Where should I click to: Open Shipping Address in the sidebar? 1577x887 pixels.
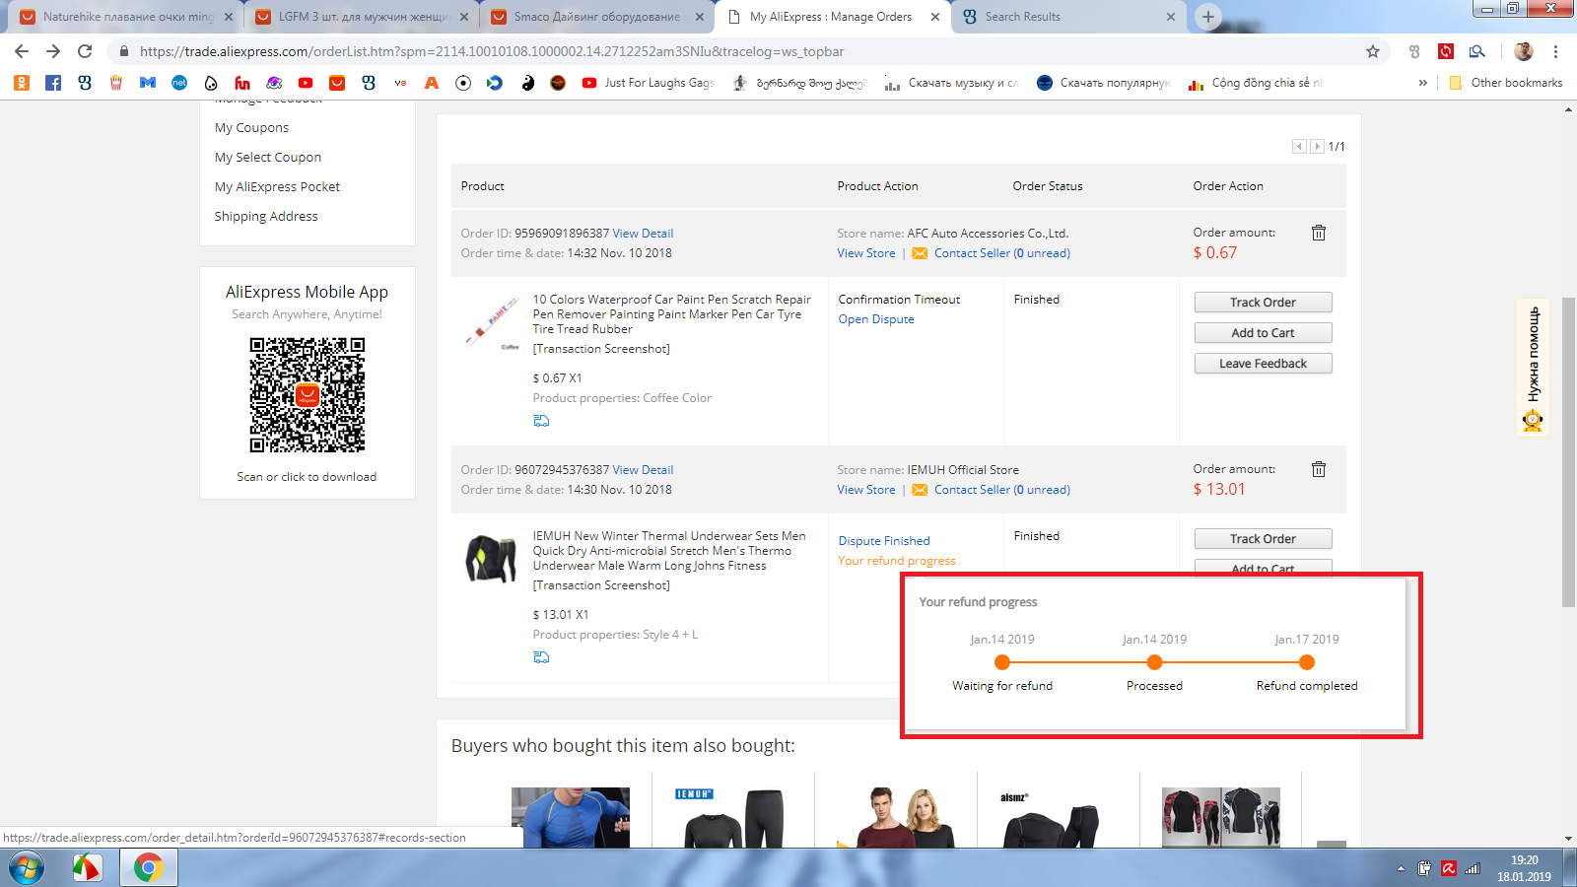[x=266, y=216]
